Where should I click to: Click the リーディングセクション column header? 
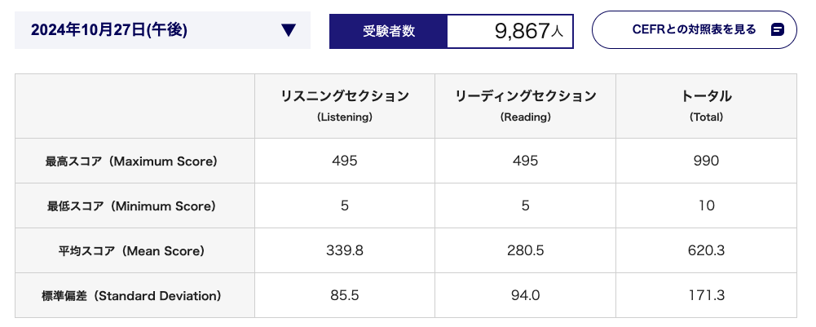pyautogui.click(x=526, y=106)
